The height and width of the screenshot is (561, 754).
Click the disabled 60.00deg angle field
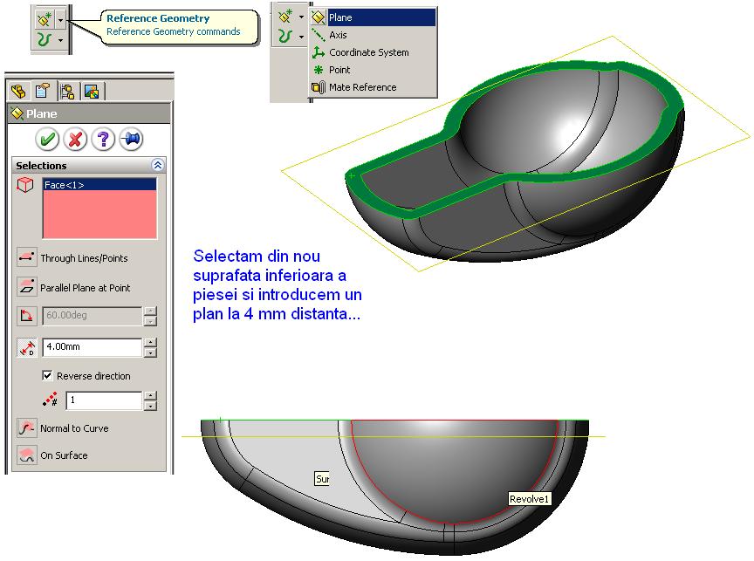(93, 315)
